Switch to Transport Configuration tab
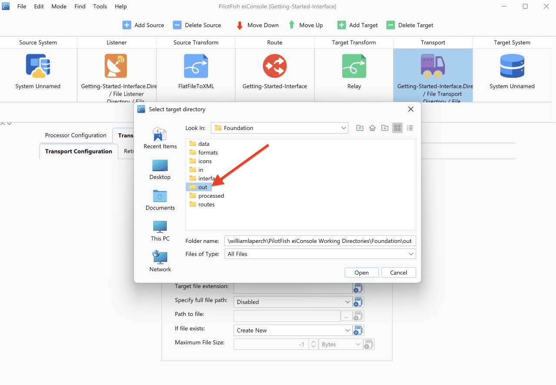Viewport: 556px width, 385px height. tap(79, 151)
